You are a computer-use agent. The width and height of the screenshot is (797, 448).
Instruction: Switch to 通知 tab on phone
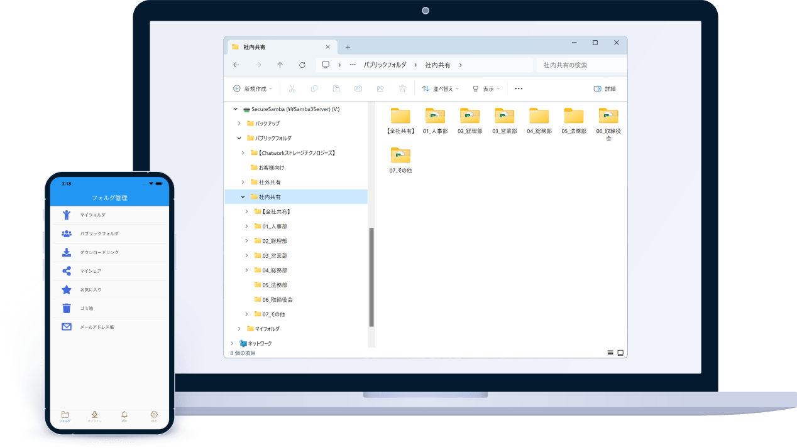[124, 417]
